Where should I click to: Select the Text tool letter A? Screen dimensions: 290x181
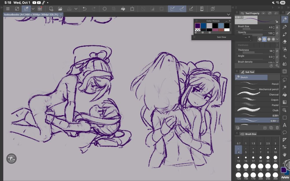pos(285,125)
